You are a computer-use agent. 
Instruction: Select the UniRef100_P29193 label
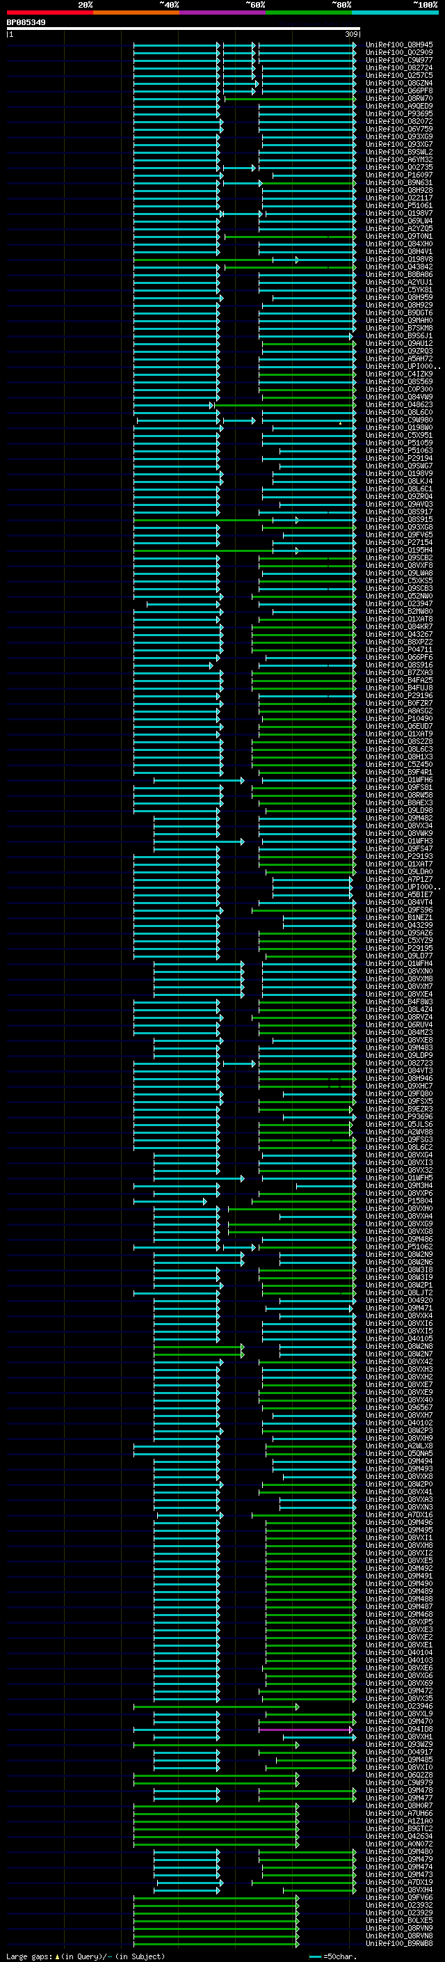click(399, 857)
